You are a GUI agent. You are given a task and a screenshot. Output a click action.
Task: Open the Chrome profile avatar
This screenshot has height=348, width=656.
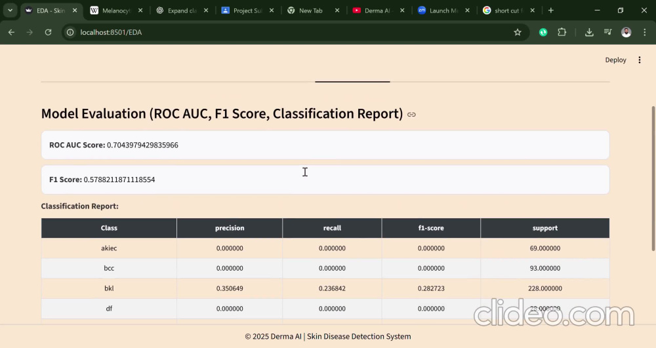[626, 32]
